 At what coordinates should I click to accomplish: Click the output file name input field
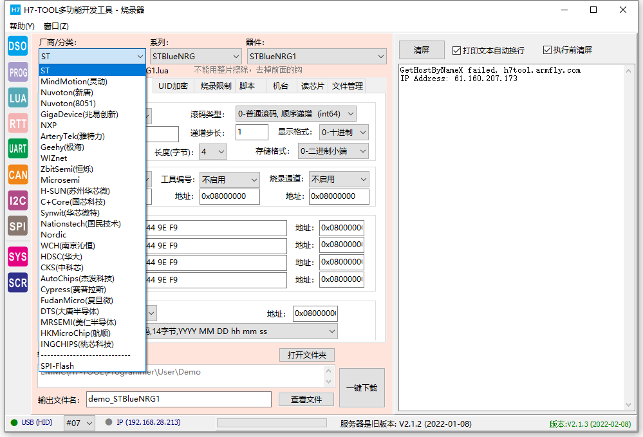(x=179, y=399)
